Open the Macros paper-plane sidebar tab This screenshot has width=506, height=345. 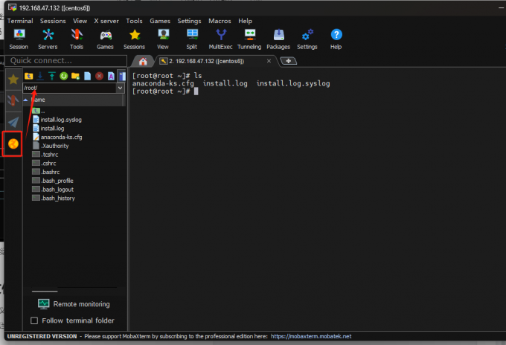13,122
